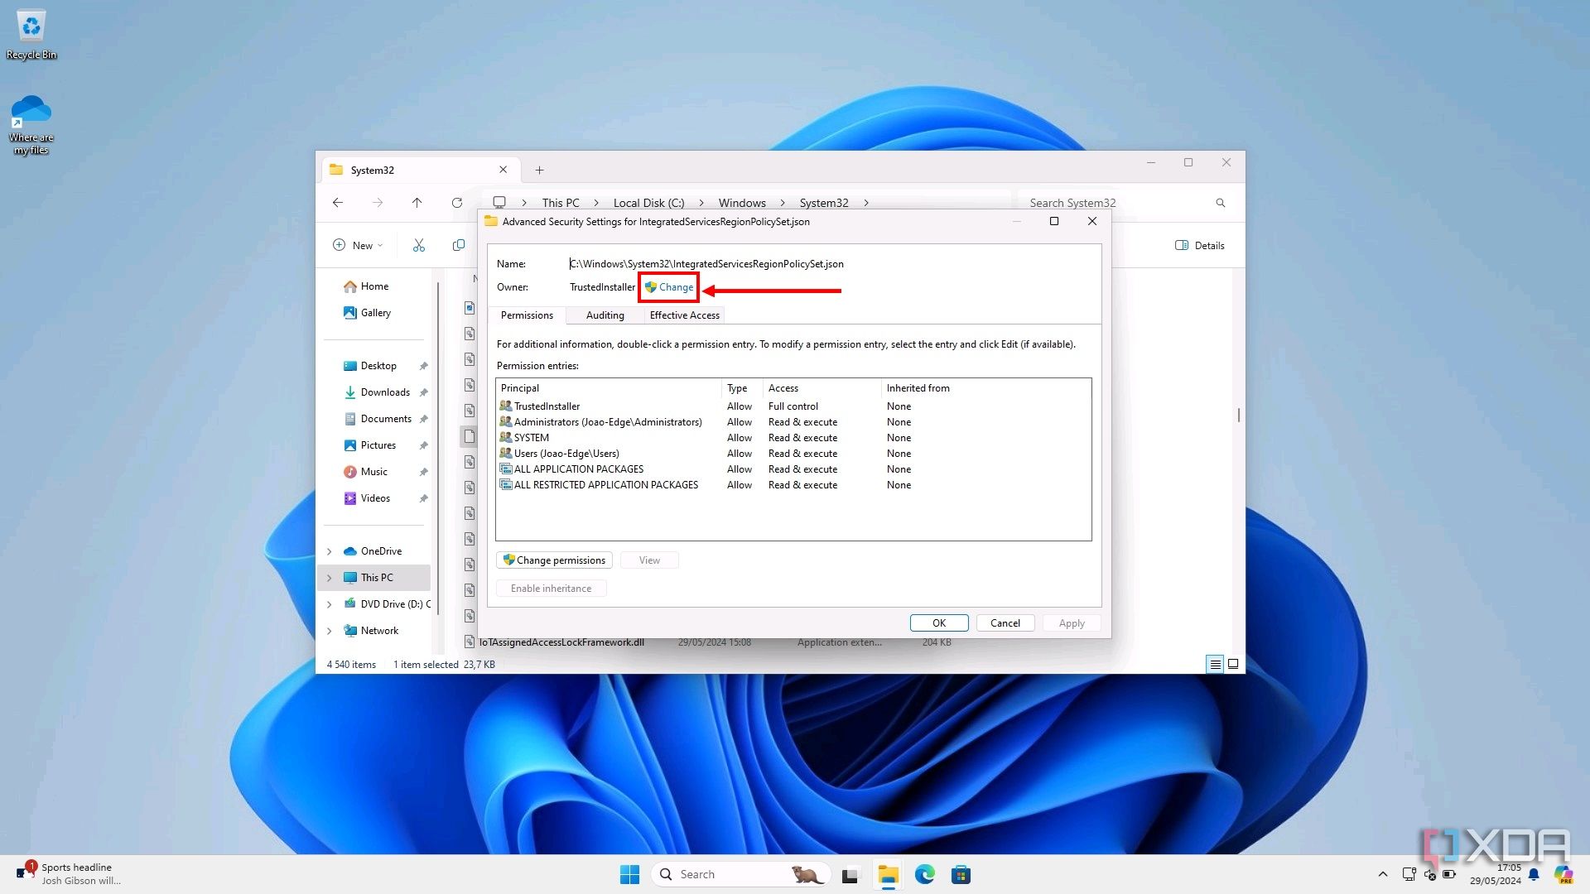Click the Security shield icon on dialog
This screenshot has width=1590, height=894.
[x=650, y=287]
